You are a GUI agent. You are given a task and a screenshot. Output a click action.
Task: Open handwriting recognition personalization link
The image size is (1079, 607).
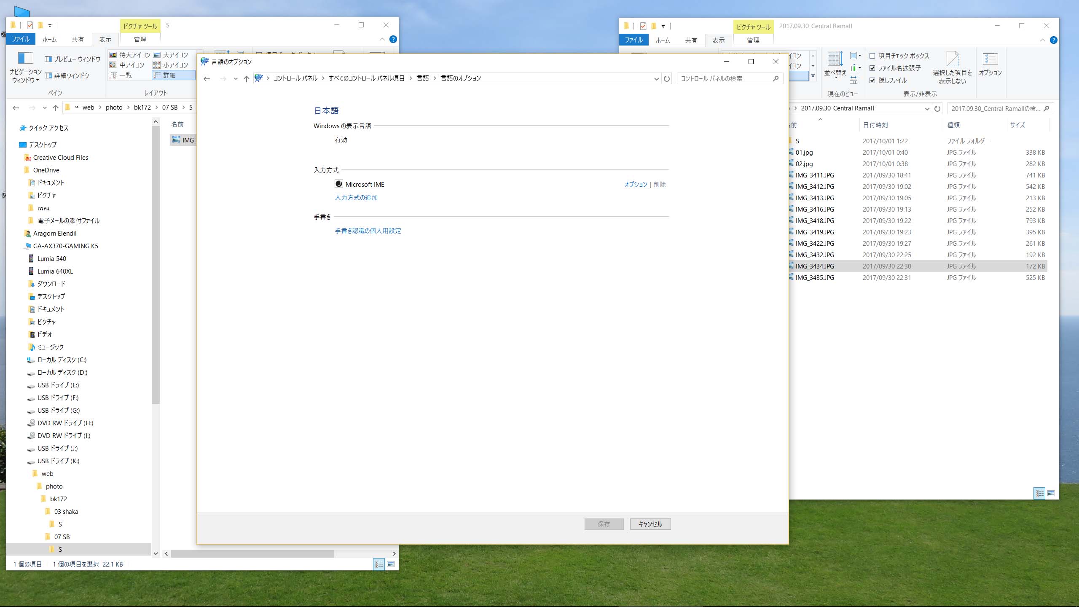pos(368,231)
